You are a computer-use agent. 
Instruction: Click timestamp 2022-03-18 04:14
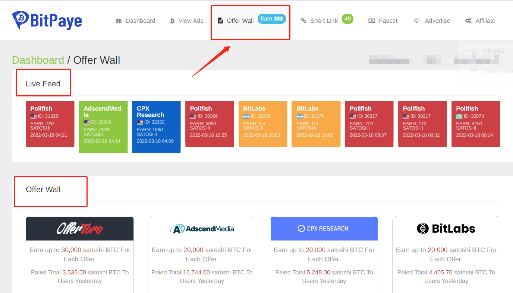coord(102,141)
